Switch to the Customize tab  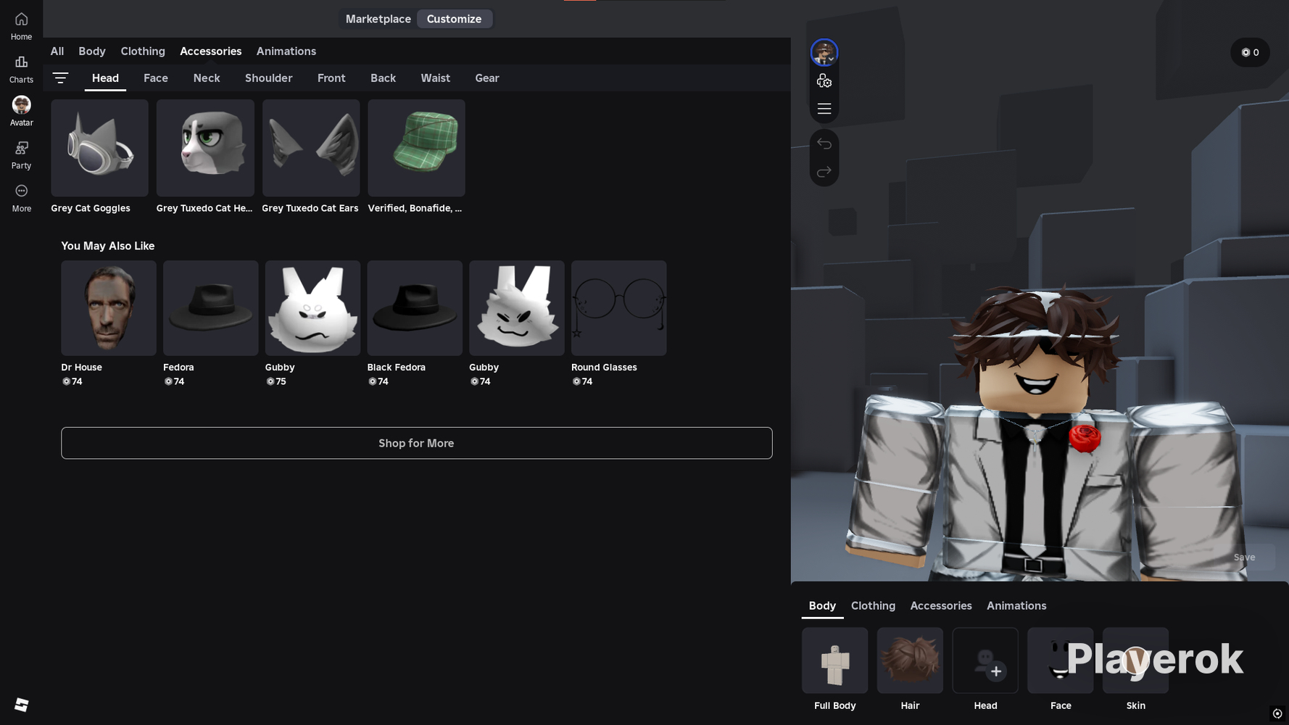click(x=454, y=19)
